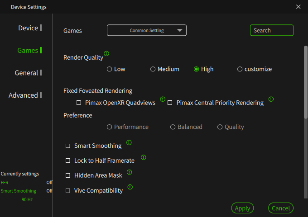Click the vertical scrollbar thumb

(x=306, y=82)
